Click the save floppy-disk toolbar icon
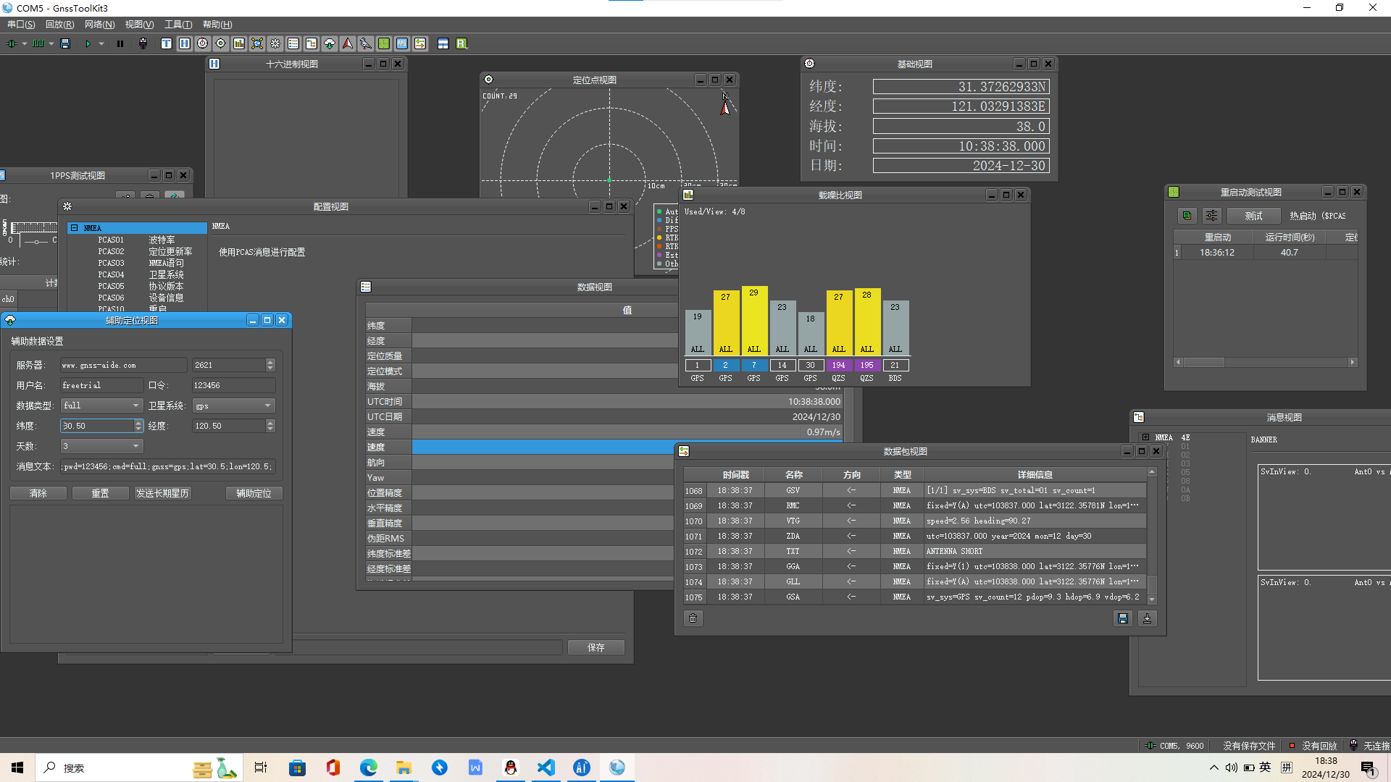Screen dimensions: 1391x782 coord(65,43)
